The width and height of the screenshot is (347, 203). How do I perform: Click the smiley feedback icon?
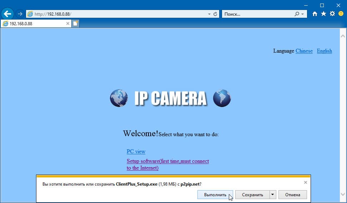pyautogui.click(x=341, y=14)
